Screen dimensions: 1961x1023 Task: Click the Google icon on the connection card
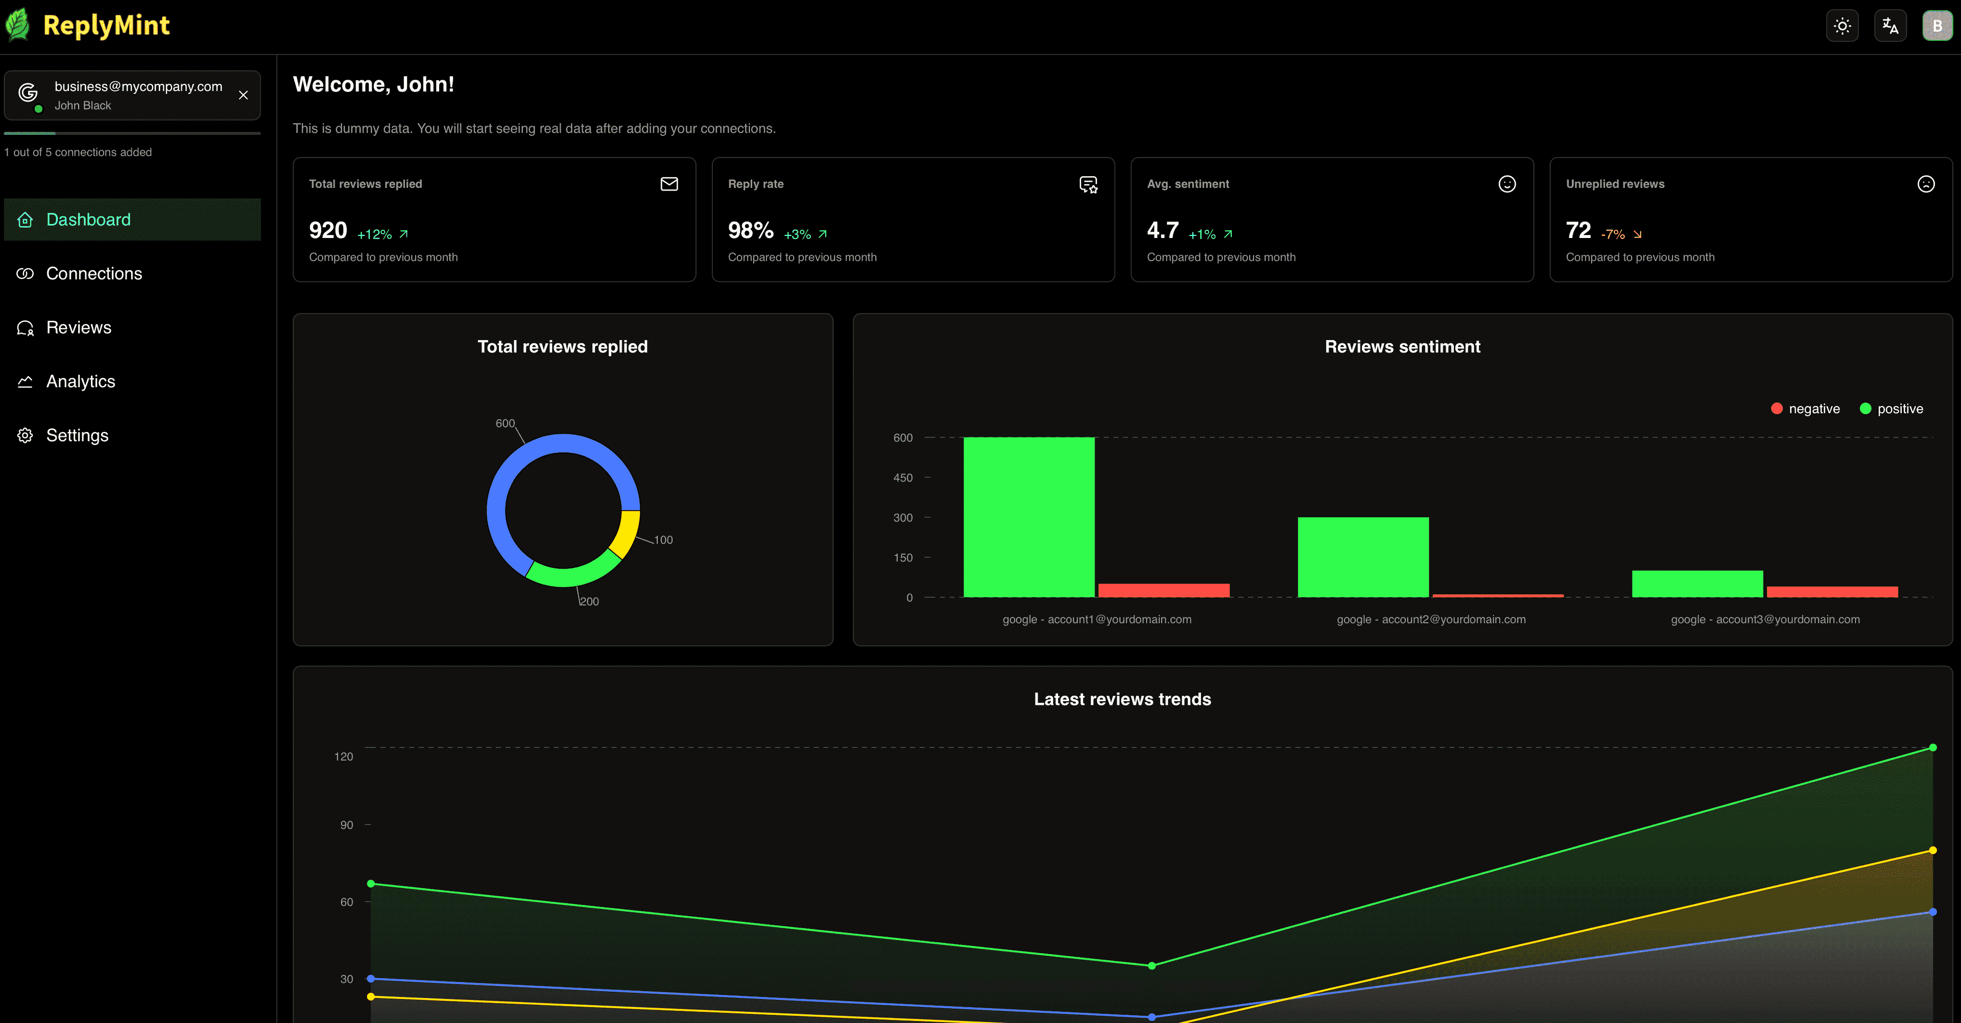coord(28,93)
